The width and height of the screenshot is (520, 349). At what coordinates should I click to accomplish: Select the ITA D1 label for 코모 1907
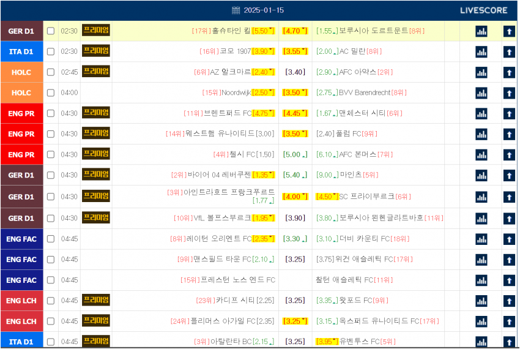[x=21, y=51]
